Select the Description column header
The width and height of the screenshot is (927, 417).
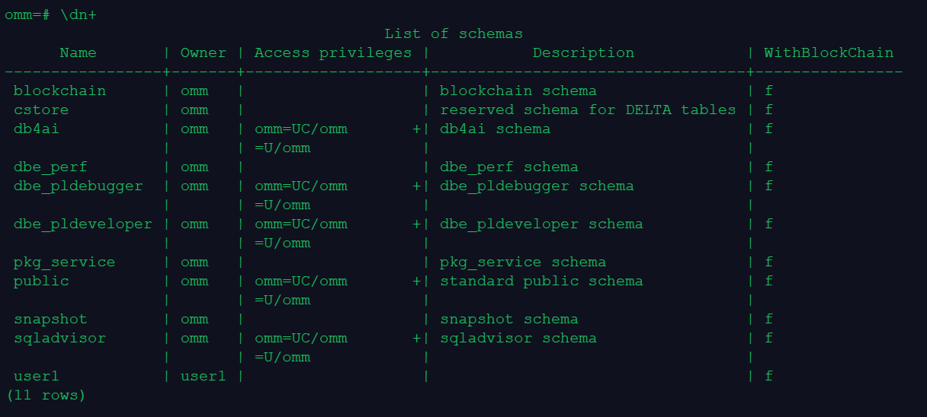click(x=583, y=53)
